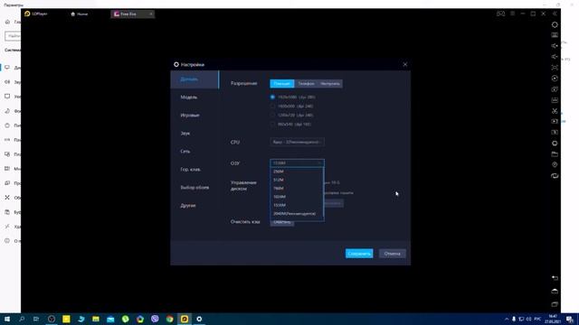Choose 256M from the RAM list
The height and width of the screenshot is (325, 579).
(297, 172)
